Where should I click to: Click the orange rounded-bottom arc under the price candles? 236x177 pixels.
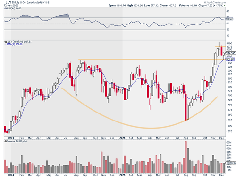[151, 128]
